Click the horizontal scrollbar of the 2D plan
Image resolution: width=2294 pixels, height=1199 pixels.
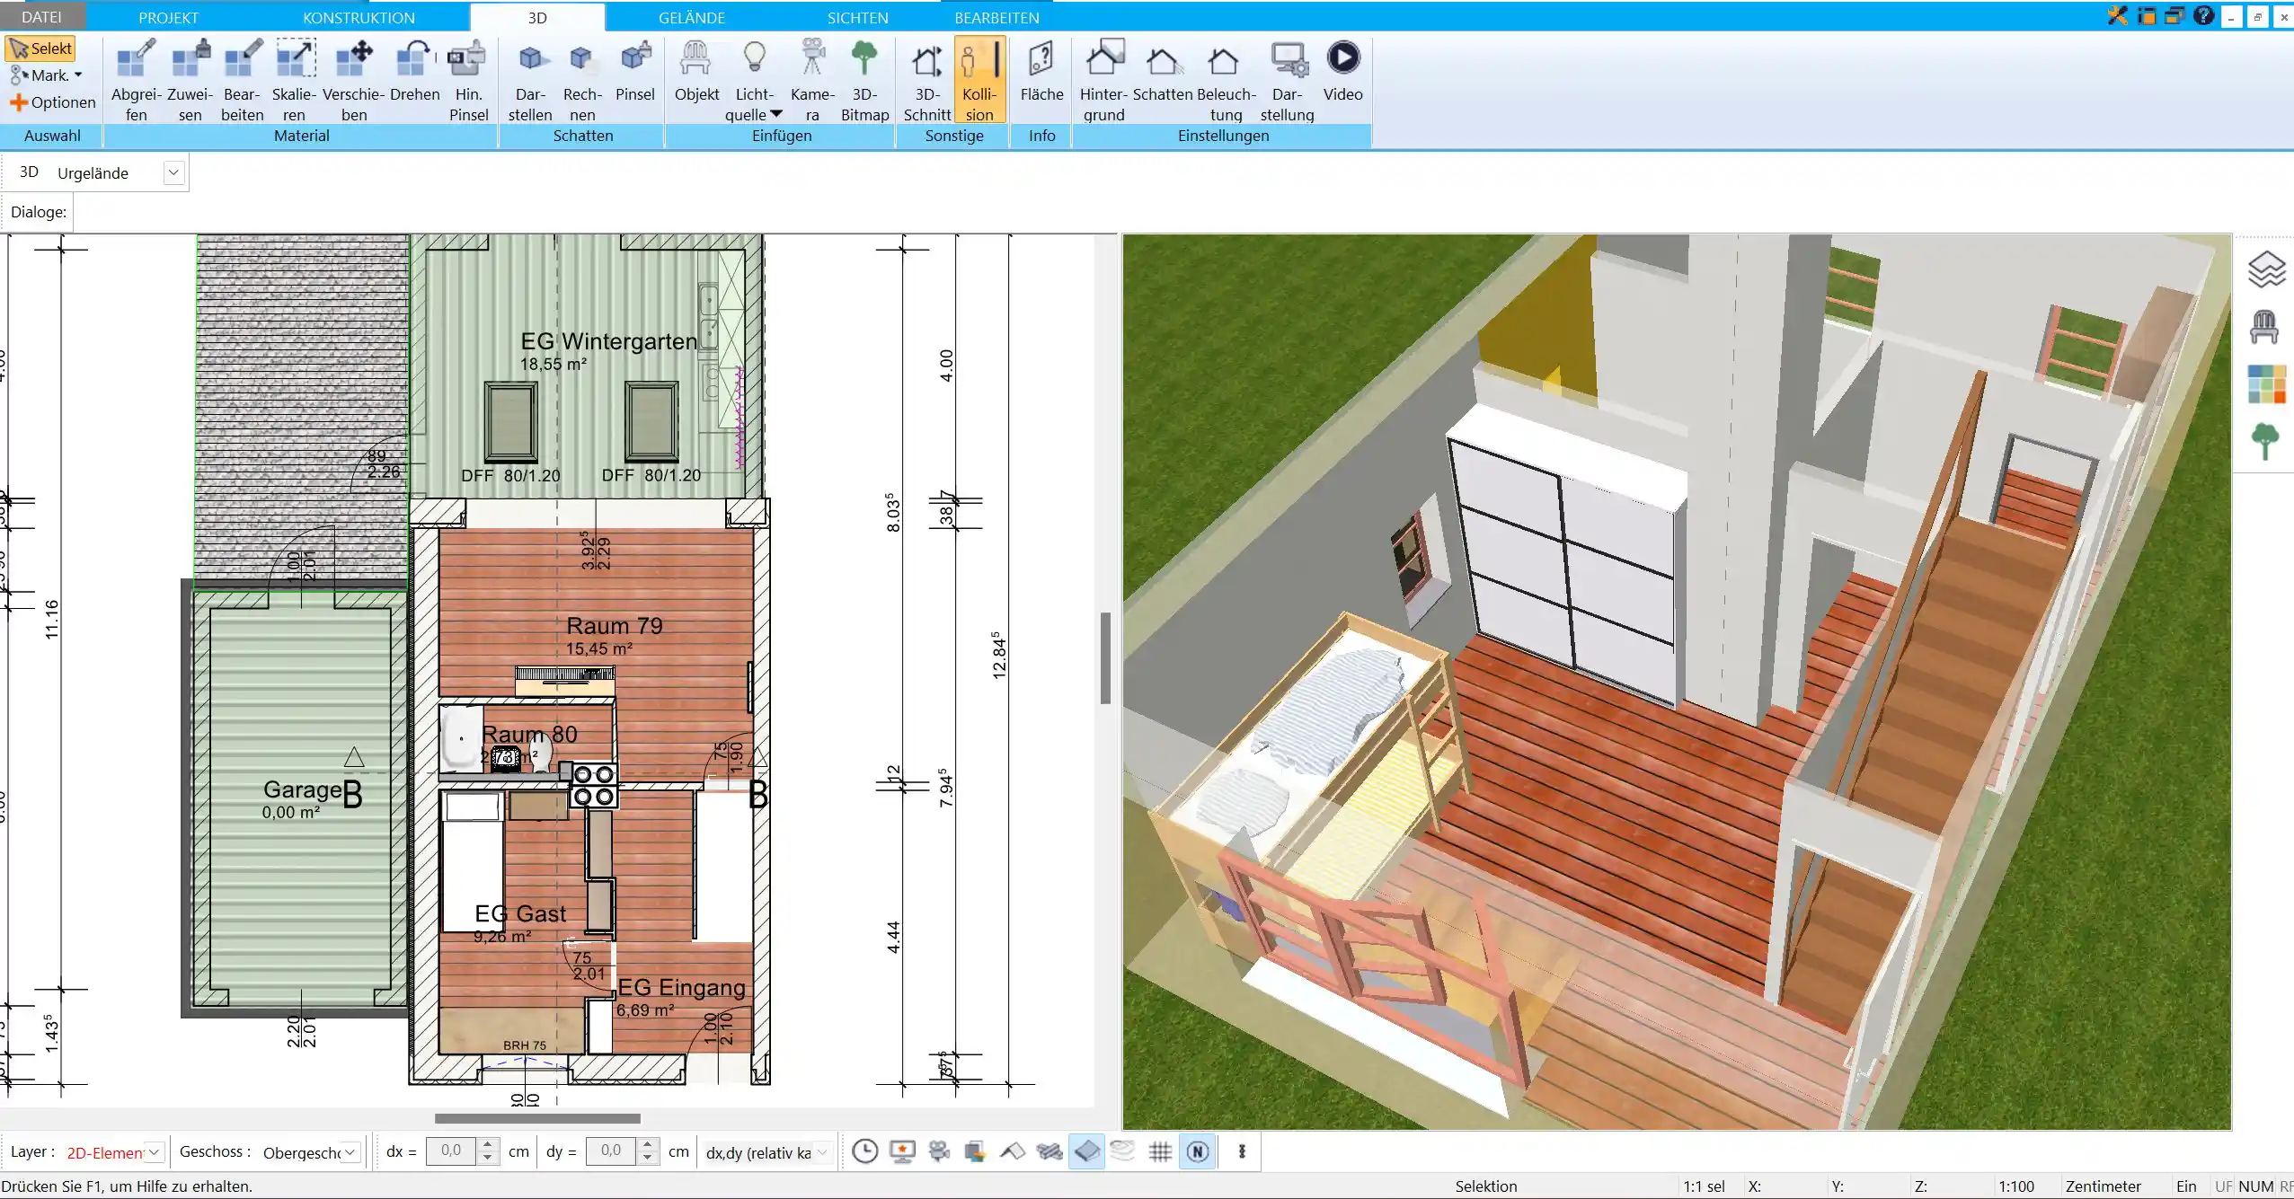click(537, 1118)
